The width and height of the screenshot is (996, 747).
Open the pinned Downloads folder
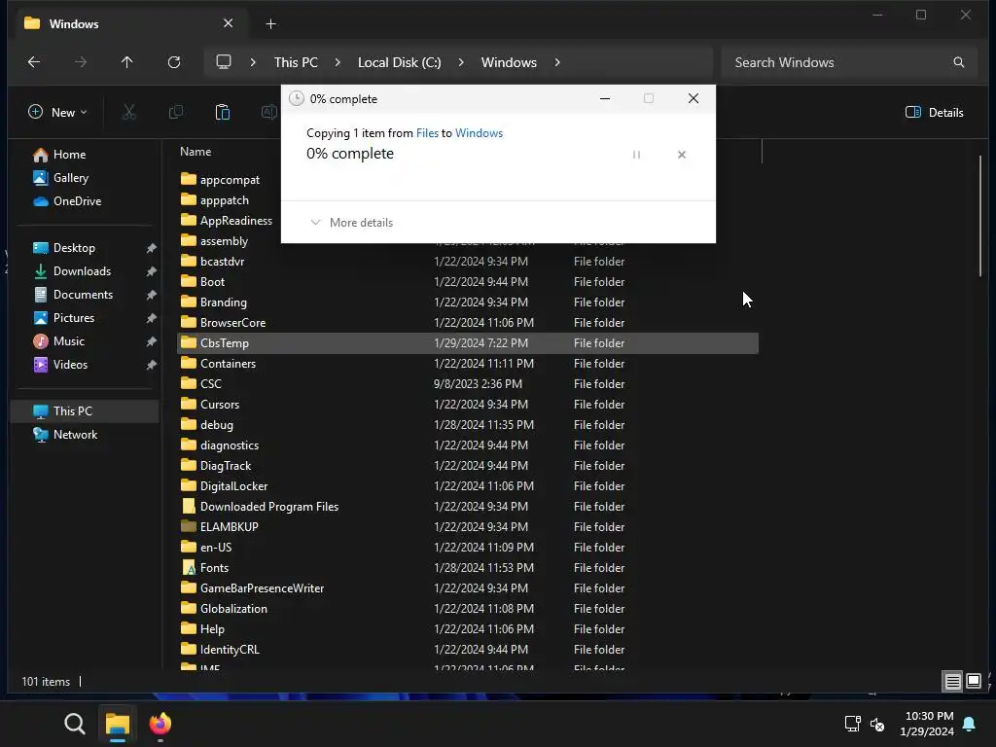pos(72,271)
